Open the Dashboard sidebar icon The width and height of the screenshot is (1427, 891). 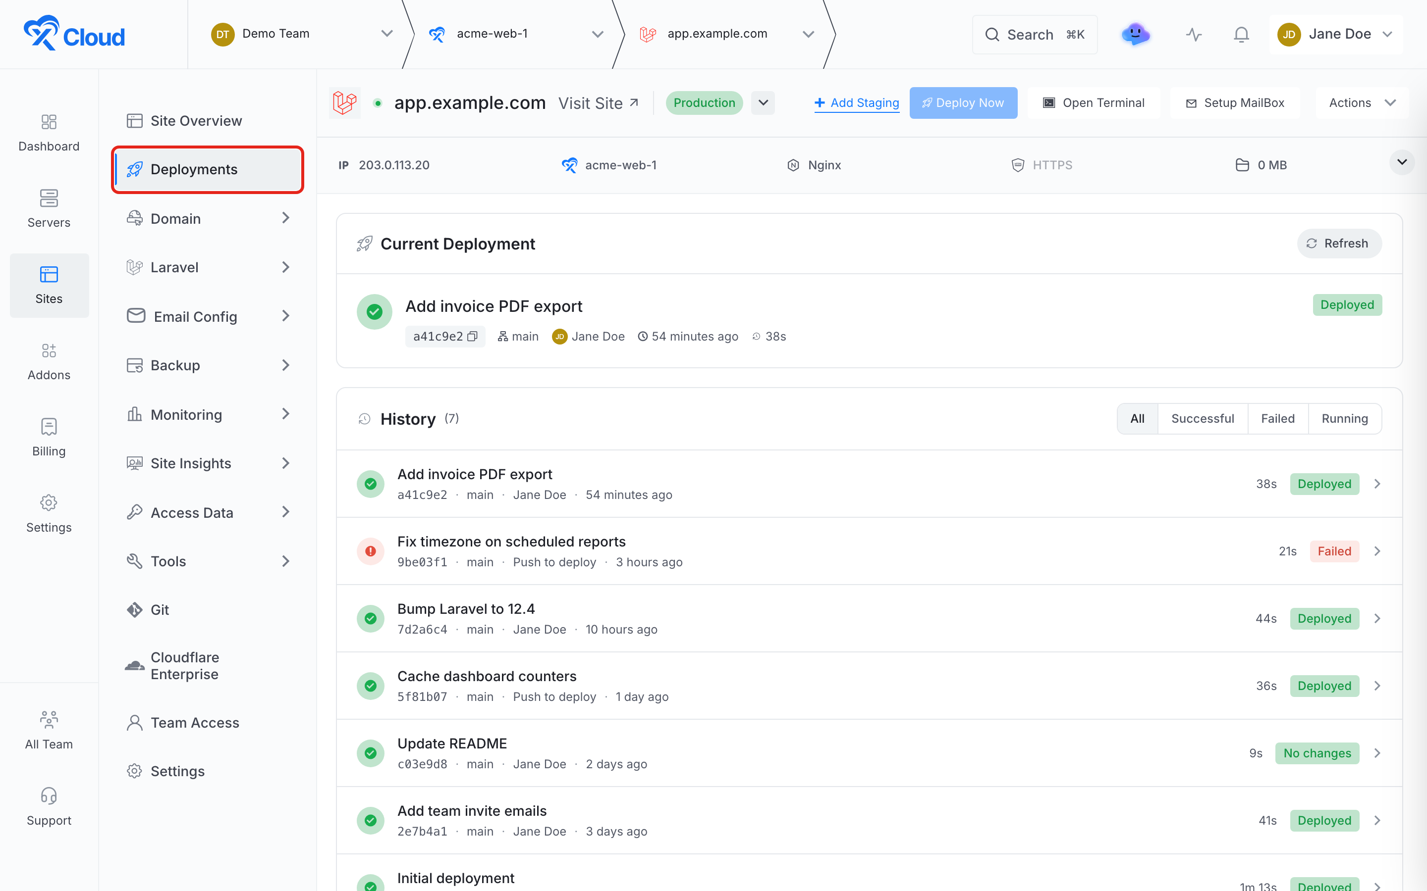49,133
